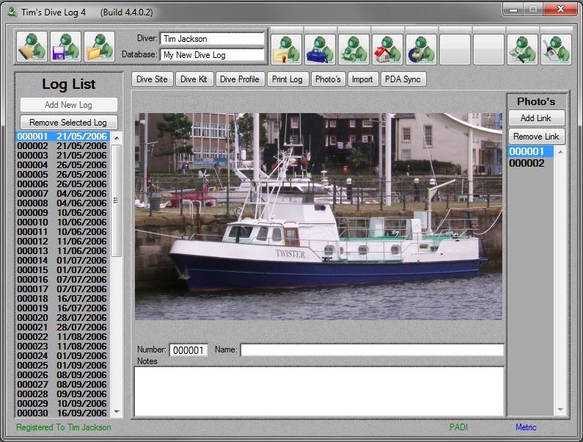Select the Print Log tab

pos(287,79)
